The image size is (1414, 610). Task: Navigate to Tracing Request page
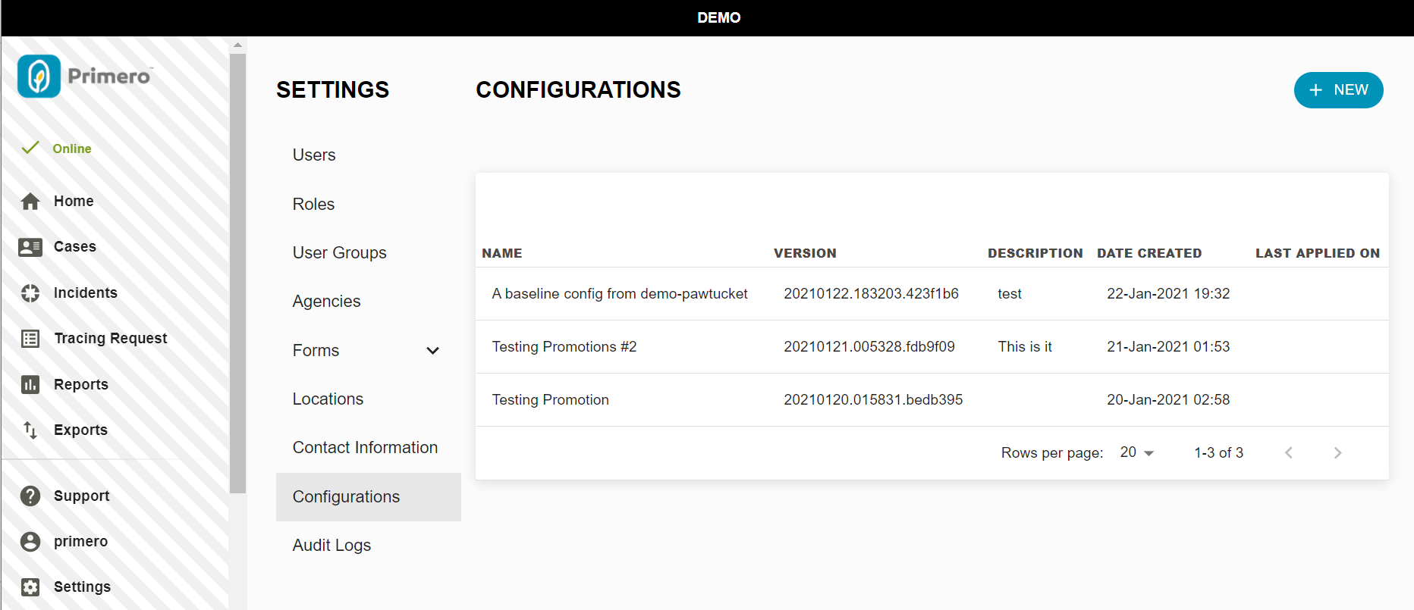(111, 339)
